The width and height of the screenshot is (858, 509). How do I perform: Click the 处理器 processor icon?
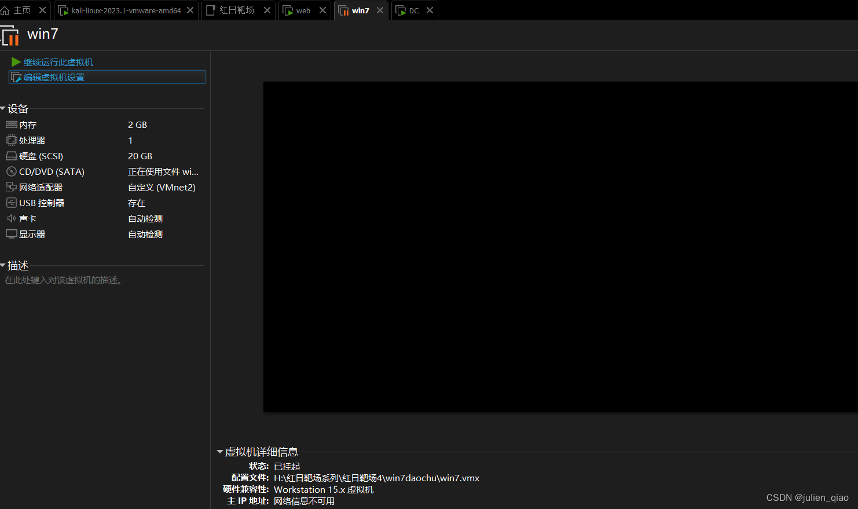(11, 140)
